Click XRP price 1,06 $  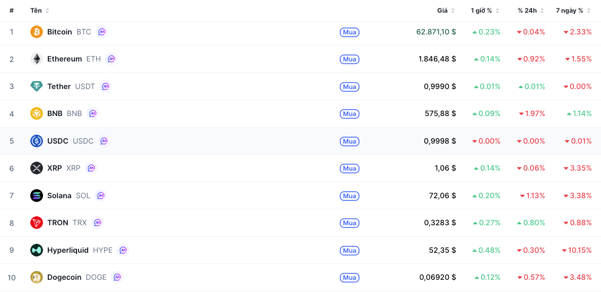click(x=446, y=168)
